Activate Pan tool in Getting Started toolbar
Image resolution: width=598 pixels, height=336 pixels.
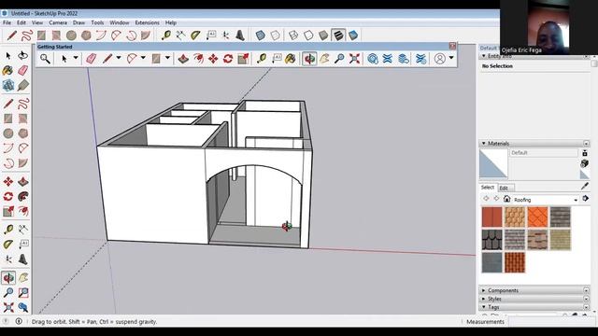(x=324, y=59)
